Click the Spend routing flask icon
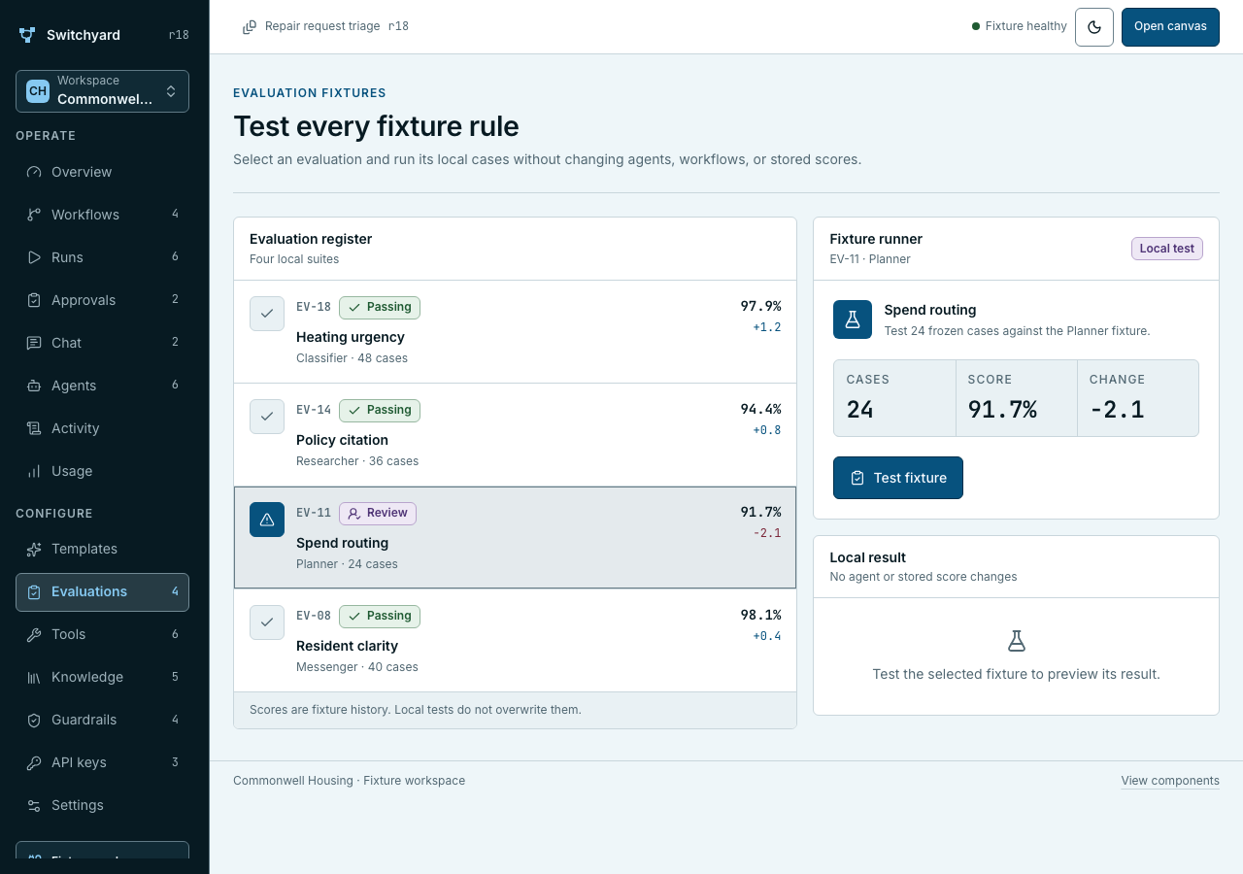The height and width of the screenshot is (874, 1243). coord(853,319)
